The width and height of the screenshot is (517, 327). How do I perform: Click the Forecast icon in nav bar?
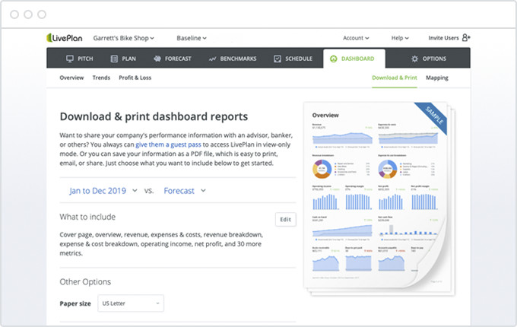pyautogui.click(x=157, y=59)
